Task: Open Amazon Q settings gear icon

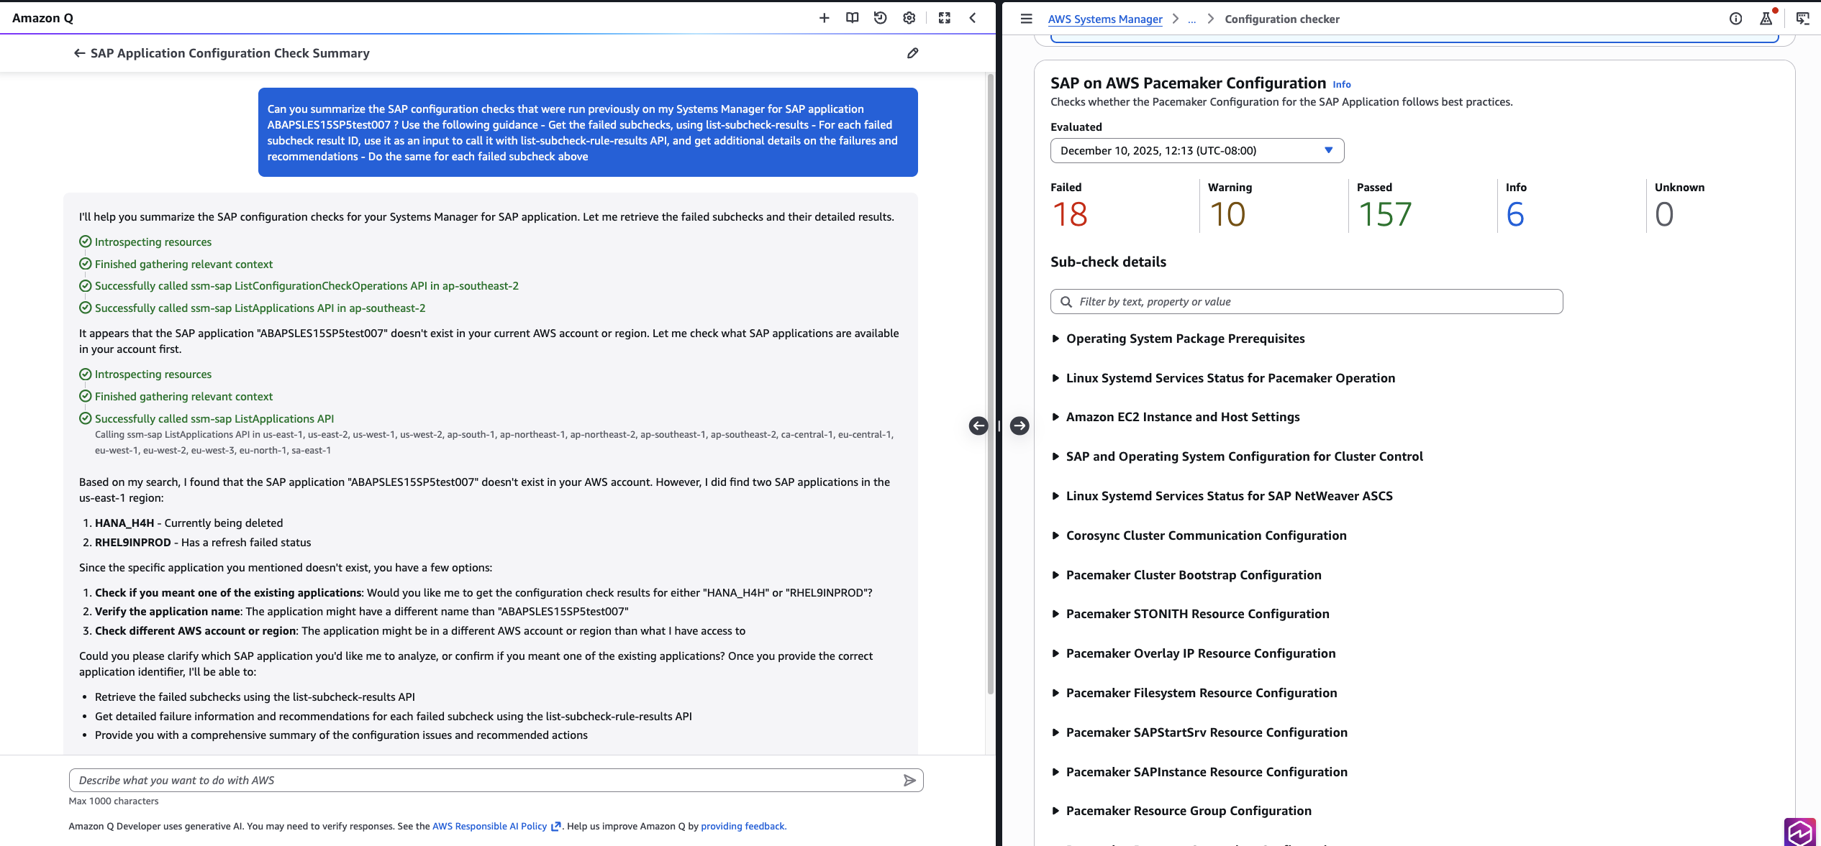Action: tap(909, 18)
